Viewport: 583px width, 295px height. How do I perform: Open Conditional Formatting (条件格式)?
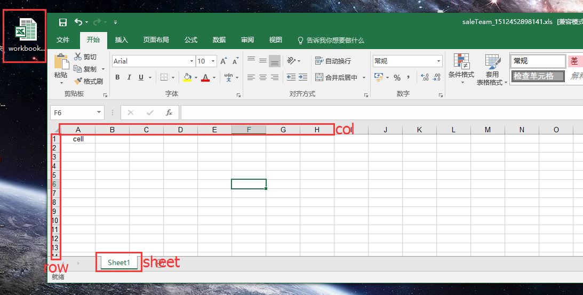[x=461, y=67]
